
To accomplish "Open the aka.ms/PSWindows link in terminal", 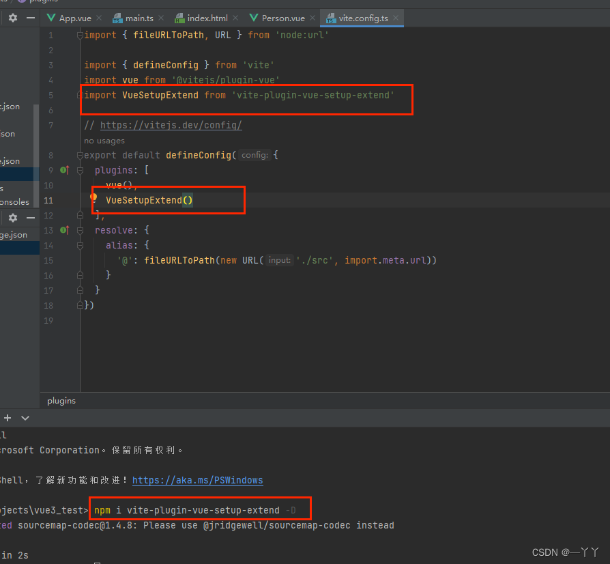I will 198,480.
